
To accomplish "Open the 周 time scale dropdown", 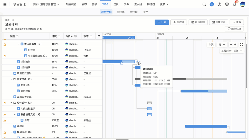I will click(x=221, y=45).
